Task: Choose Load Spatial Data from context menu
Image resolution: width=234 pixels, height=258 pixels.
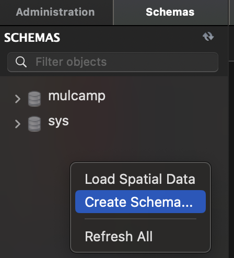Action: [x=140, y=179]
